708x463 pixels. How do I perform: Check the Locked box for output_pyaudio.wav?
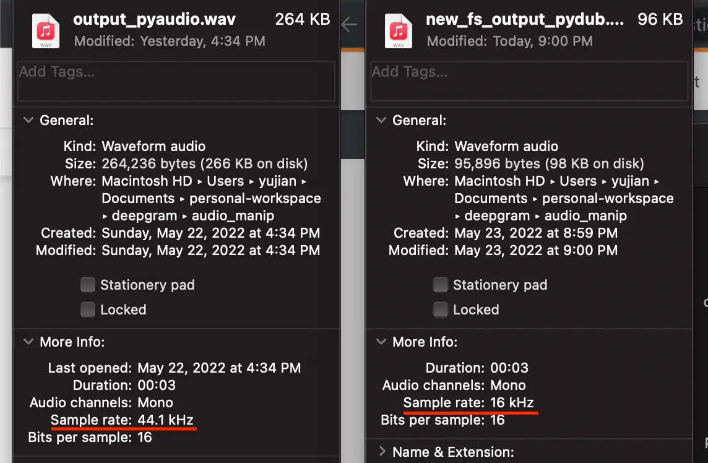click(x=87, y=309)
